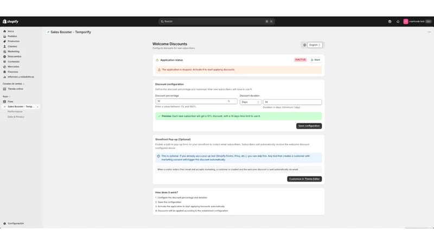
Task: Click the Discount percentage input field
Action: [x=196, y=101]
